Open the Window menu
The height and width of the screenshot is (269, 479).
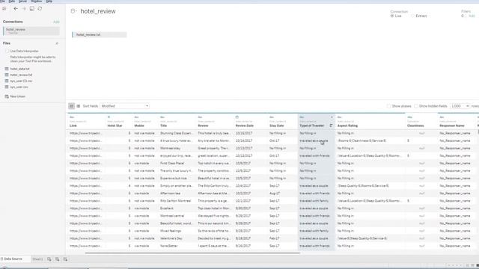pos(37,1)
